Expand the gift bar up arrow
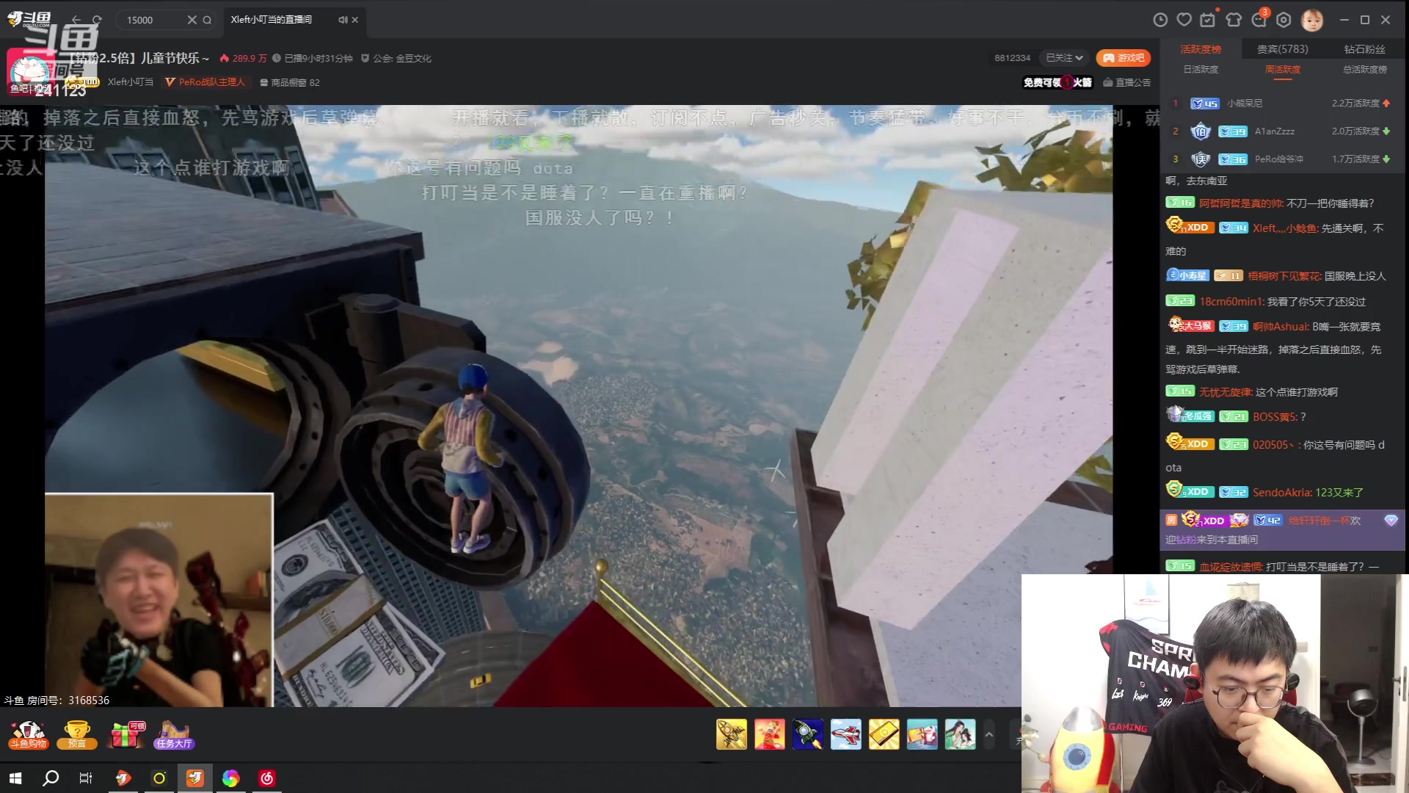Screen dimensions: 1409x793 989,734
